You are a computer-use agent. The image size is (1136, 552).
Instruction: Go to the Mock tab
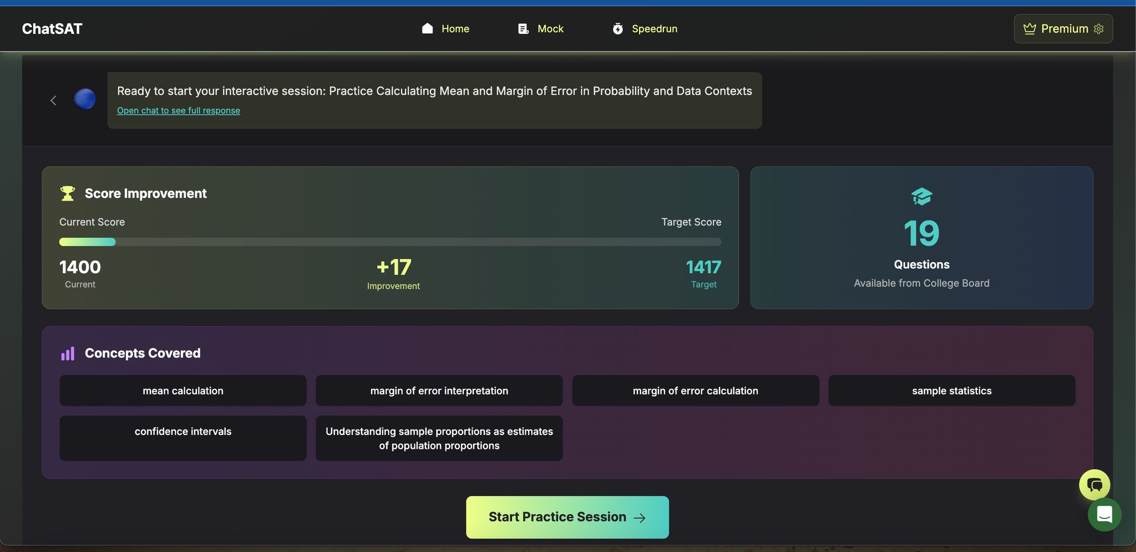pyautogui.click(x=550, y=29)
